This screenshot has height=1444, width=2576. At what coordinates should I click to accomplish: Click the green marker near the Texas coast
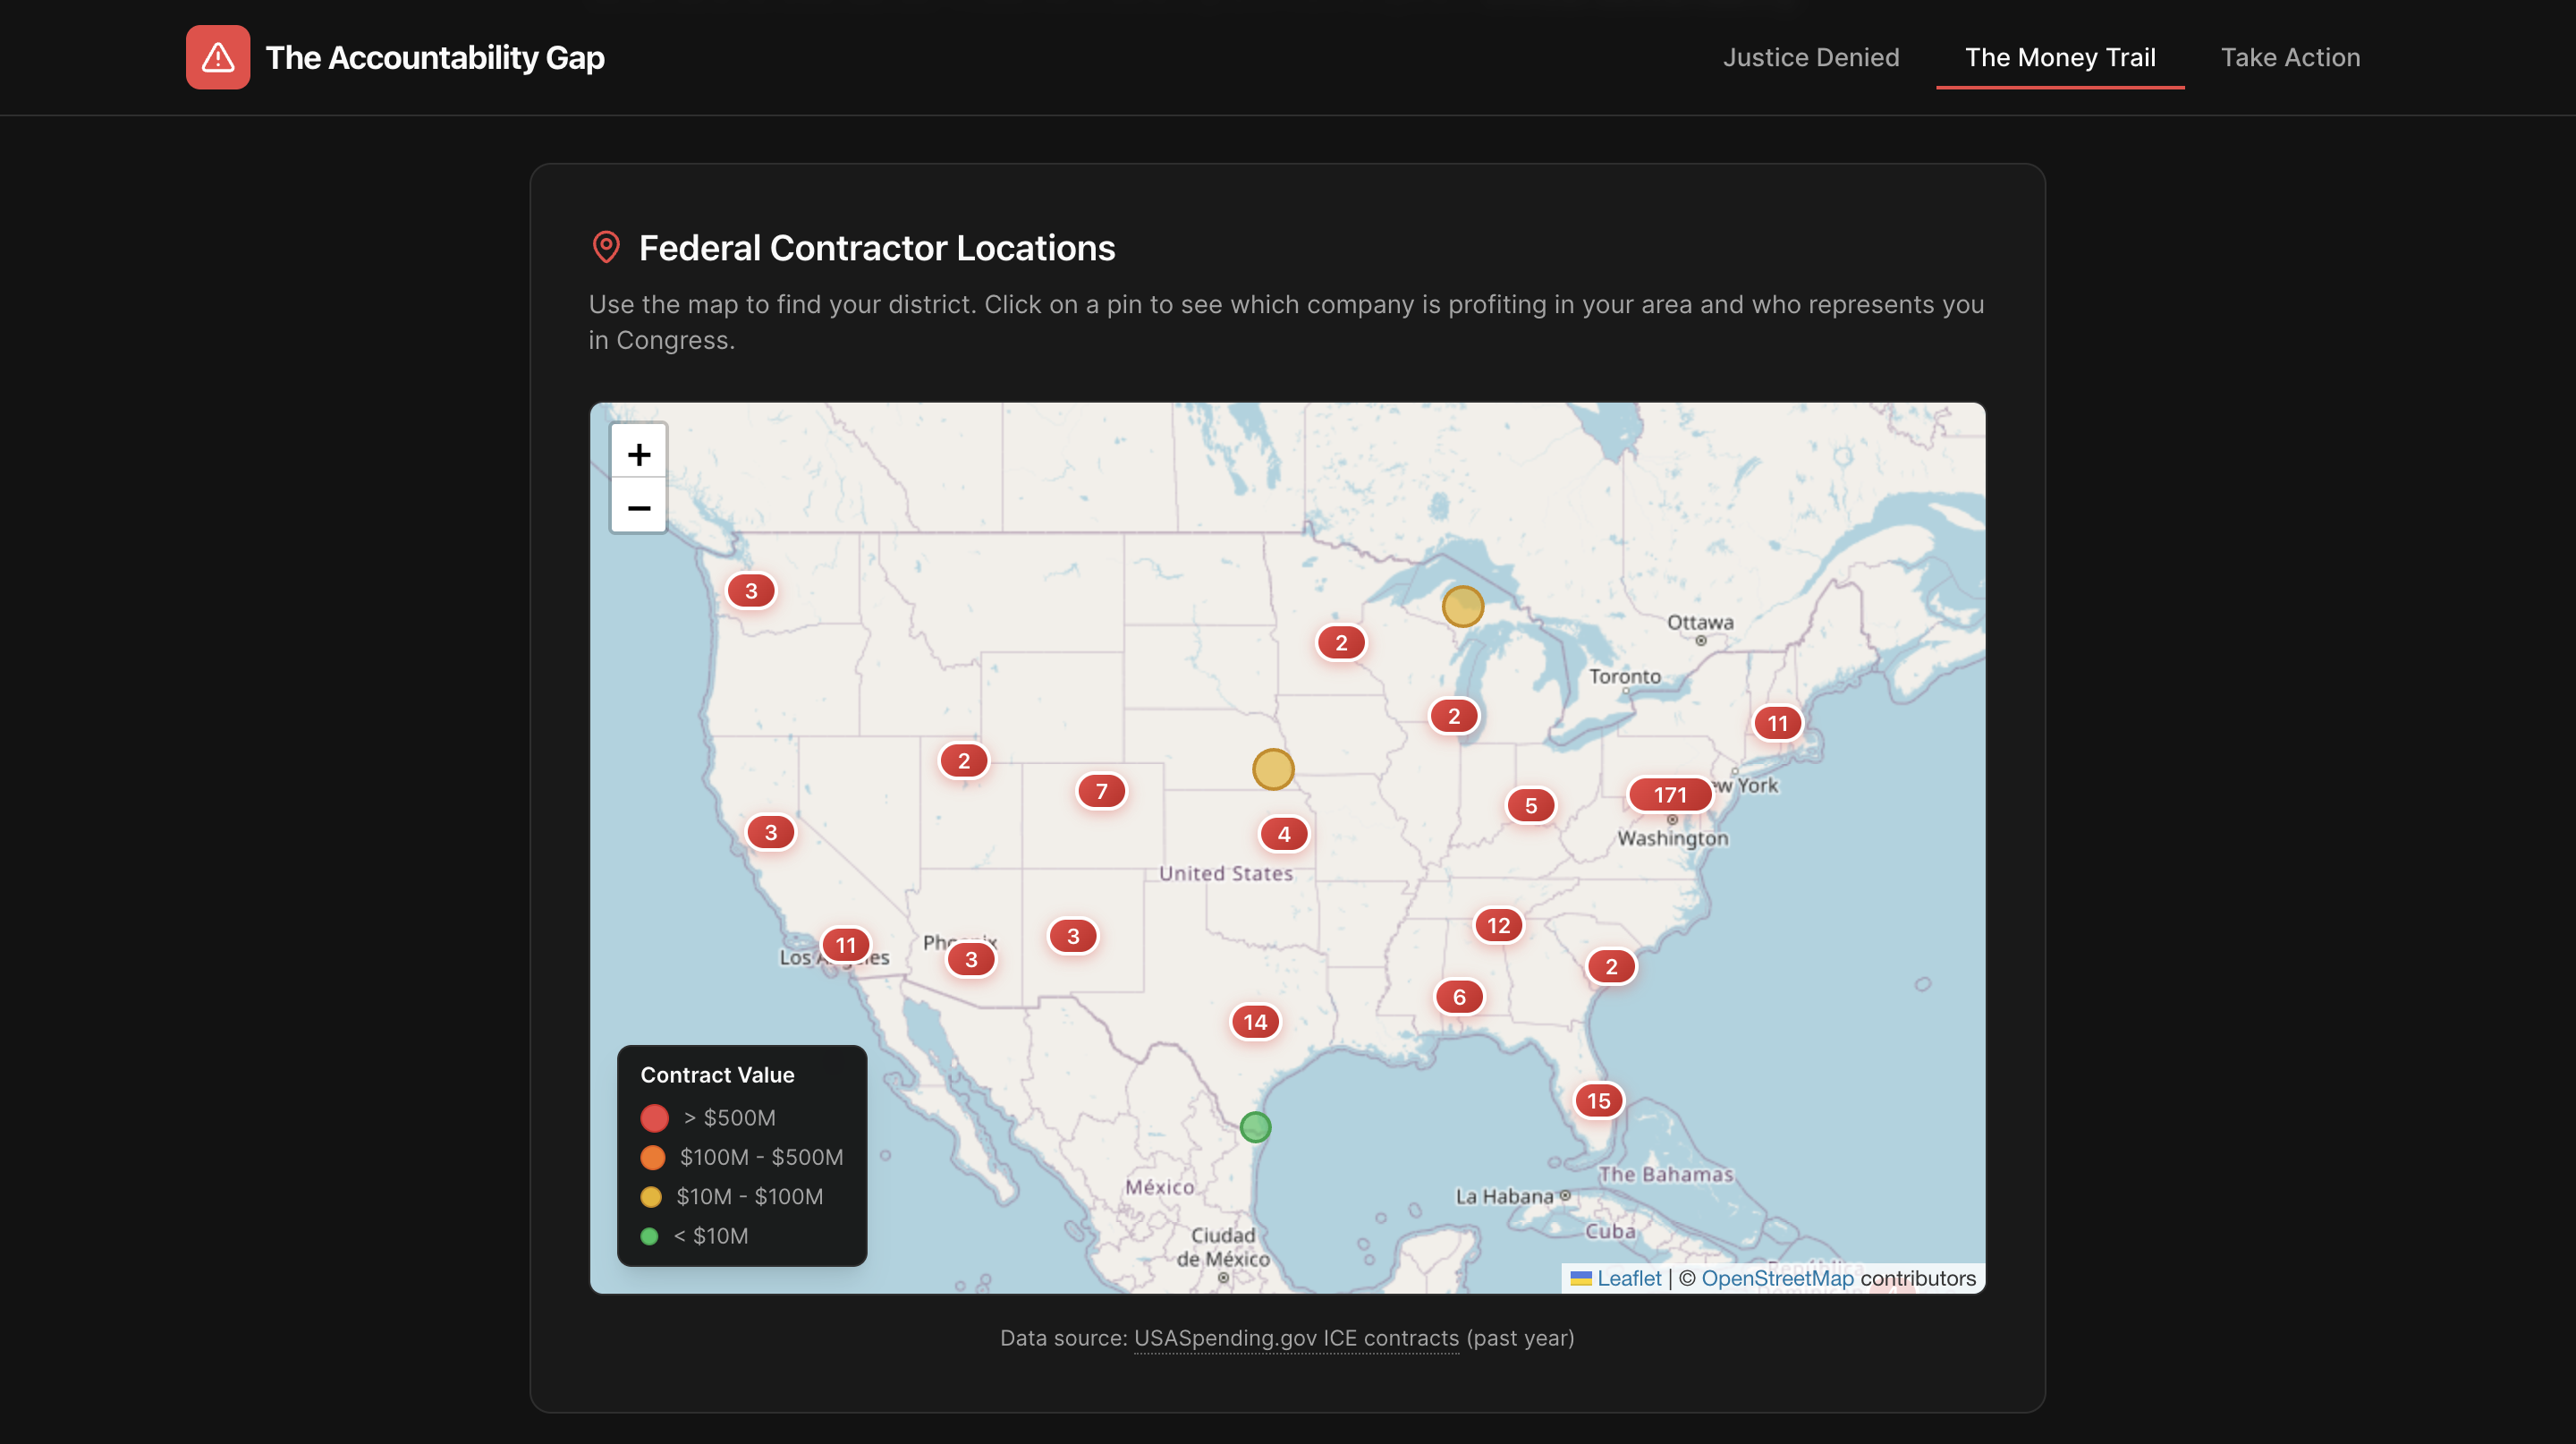[x=1255, y=1127]
